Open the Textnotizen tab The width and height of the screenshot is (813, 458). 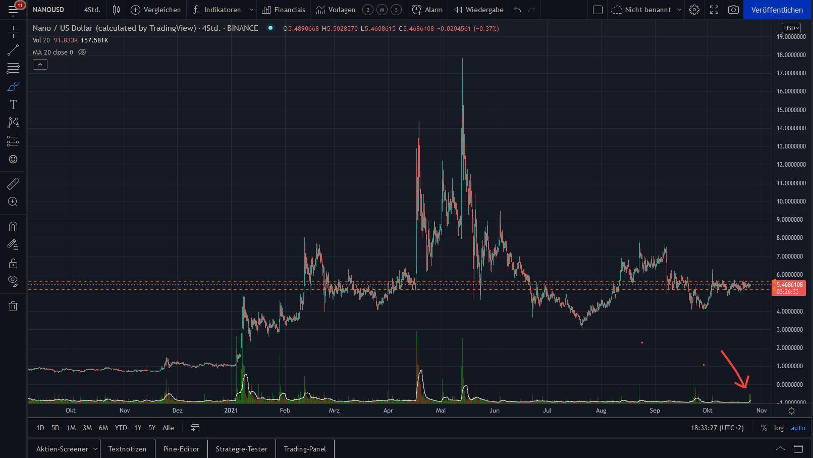coord(127,449)
